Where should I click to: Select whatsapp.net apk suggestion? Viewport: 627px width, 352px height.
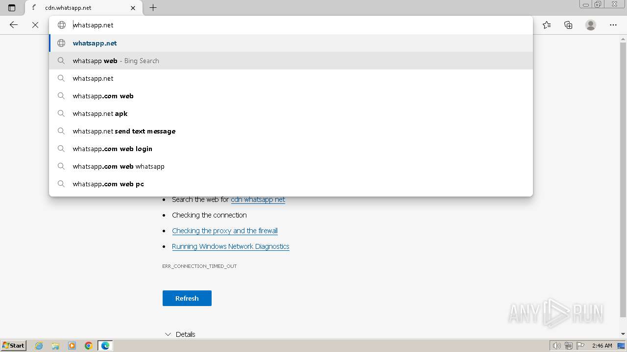(291, 113)
